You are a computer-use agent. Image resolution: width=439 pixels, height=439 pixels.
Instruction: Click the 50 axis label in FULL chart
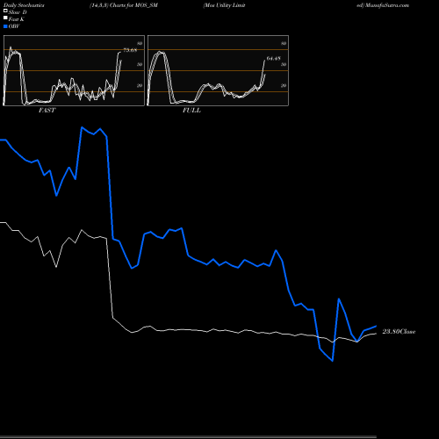(284, 64)
